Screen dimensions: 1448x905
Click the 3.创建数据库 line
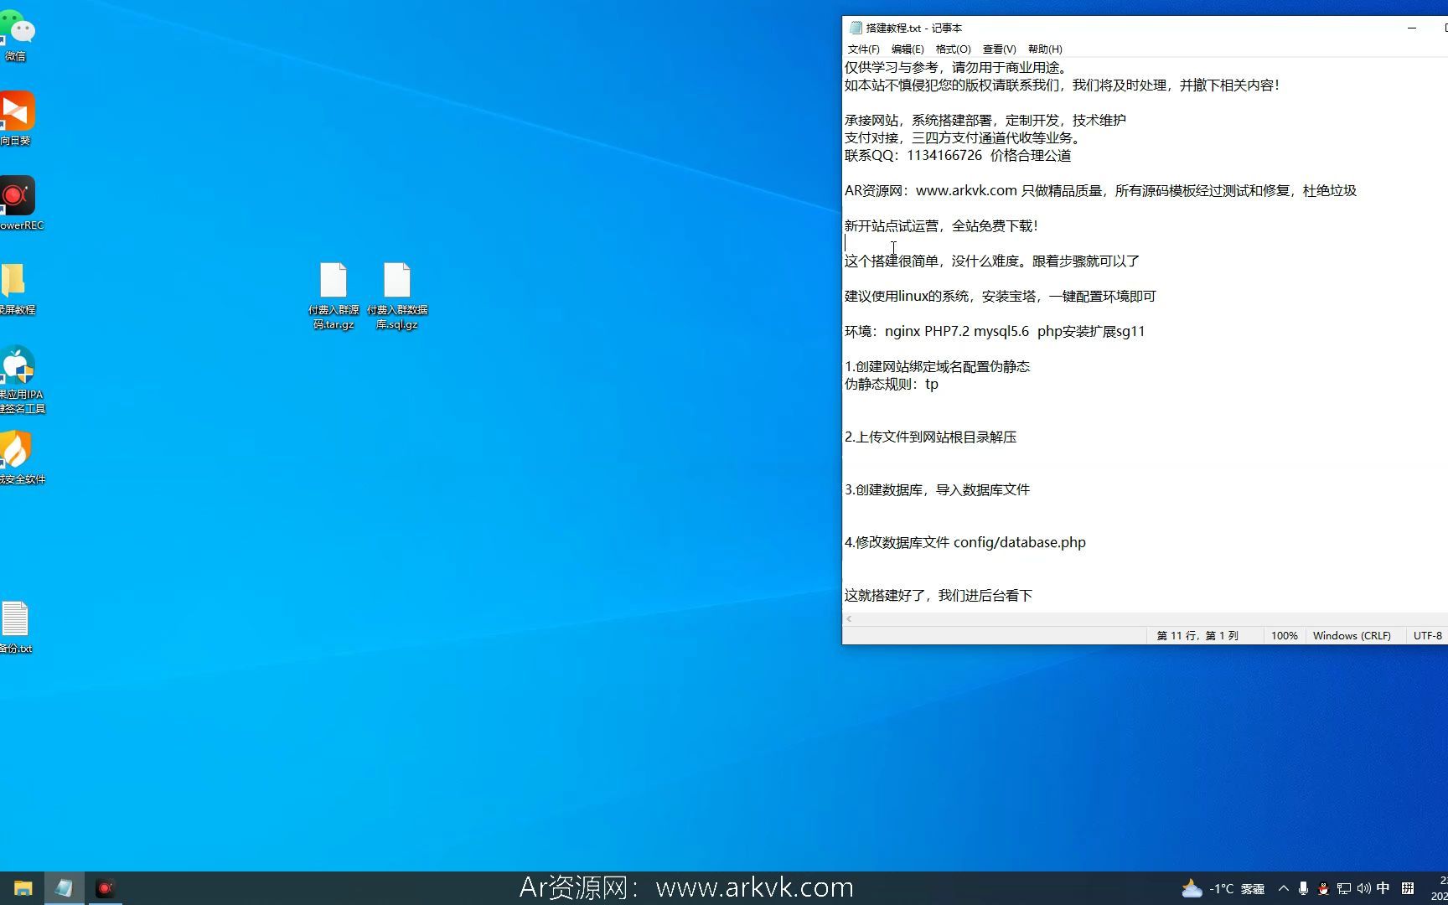point(938,490)
